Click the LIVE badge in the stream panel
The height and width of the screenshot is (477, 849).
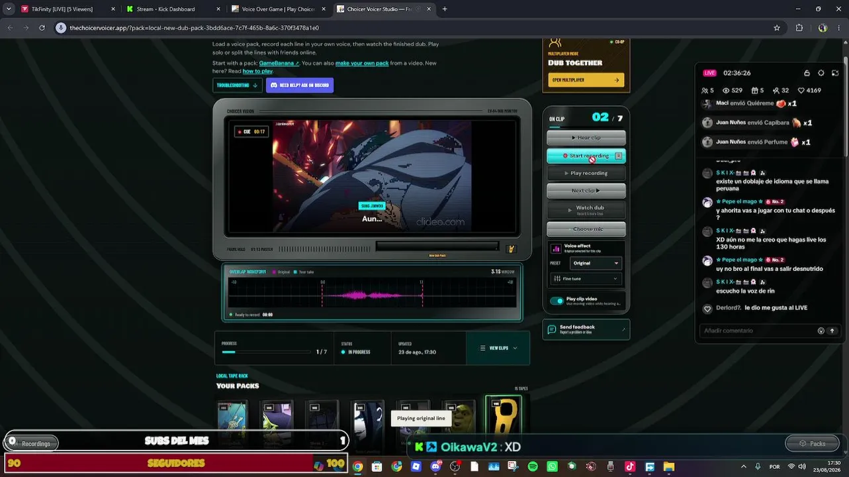point(710,73)
